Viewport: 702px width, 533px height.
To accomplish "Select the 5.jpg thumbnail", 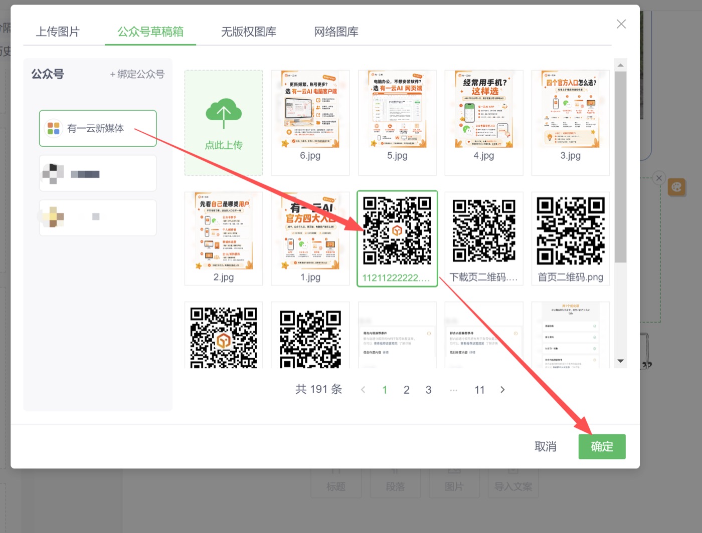I will tap(397, 123).
